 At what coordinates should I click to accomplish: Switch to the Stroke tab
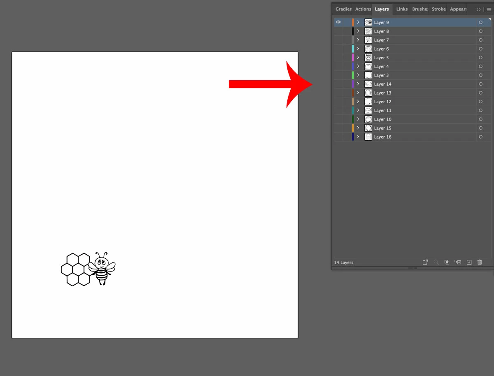tap(439, 9)
